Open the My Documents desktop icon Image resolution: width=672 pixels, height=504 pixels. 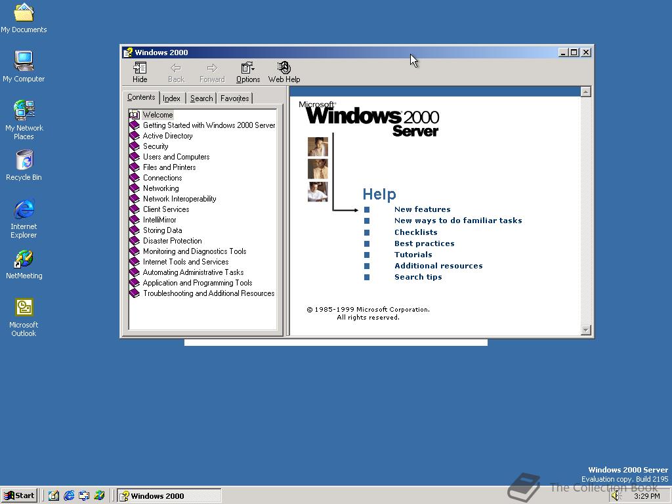tap(24, 18)
